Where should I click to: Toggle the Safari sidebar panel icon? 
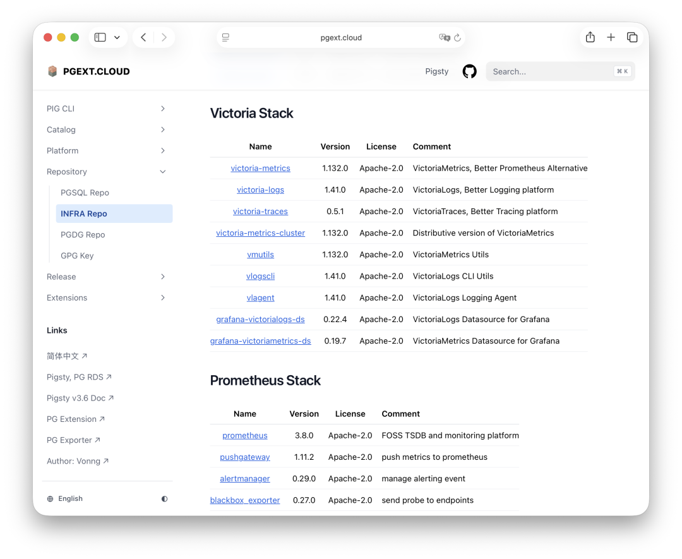pos(99,37)
